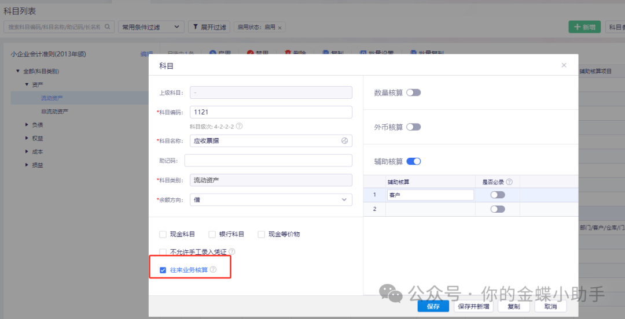Check the 现金科目 checkbox

tap(163, 235)
